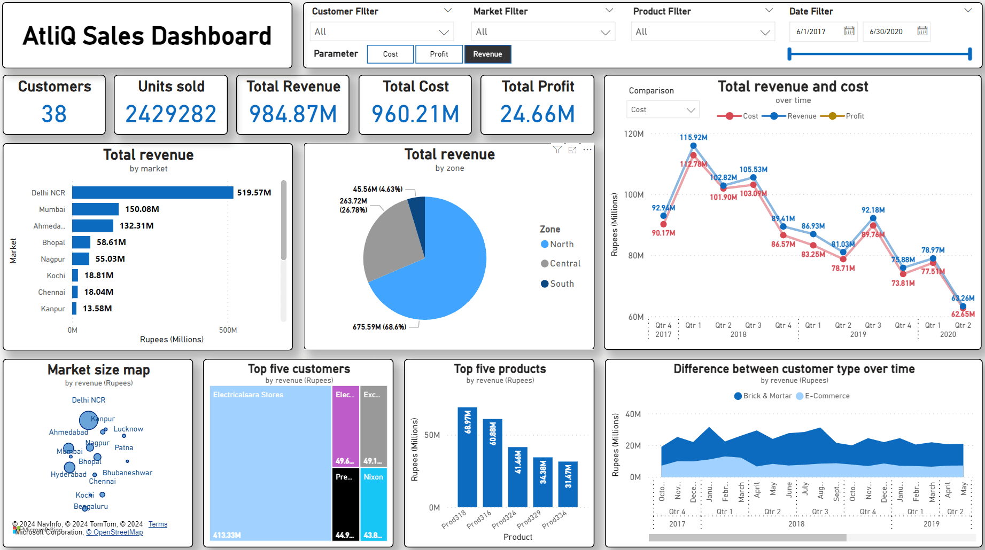The height and width of the screenshot is (550, 985).
Task: Open the end date calendar picker
Action: click(x=922, y=31)
